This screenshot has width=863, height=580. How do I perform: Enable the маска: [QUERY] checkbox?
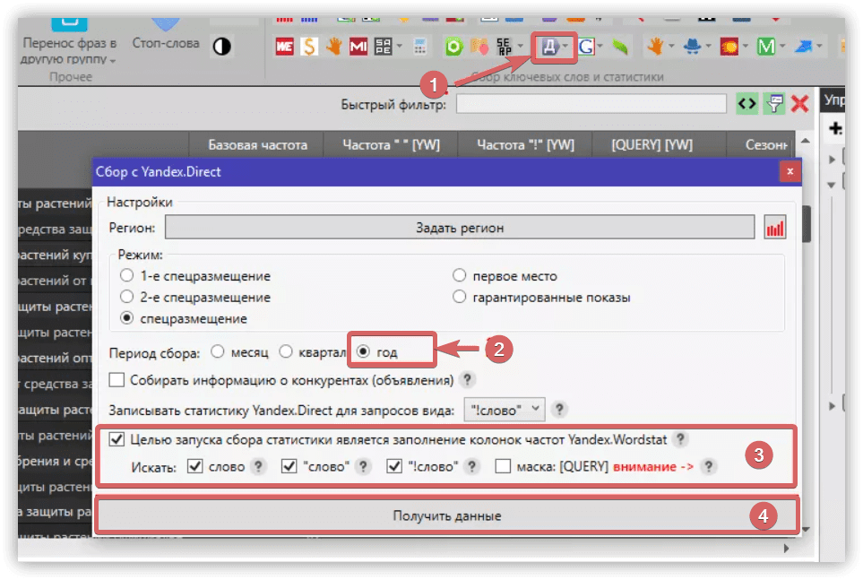point(503,466)
